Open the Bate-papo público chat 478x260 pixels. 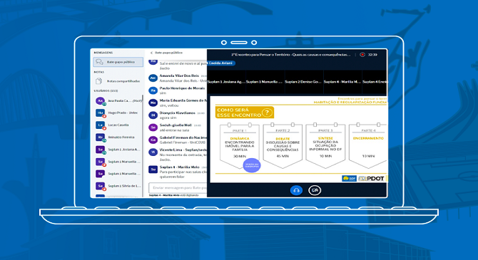pyautogui.click(x=118, y=62)
